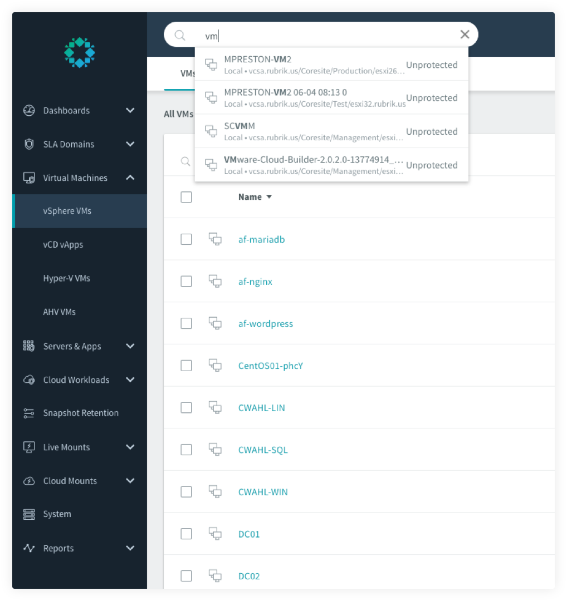This screenshot has height=601, width=567.
Task: Click the Dashboards gauge icon
Action: pyautogui.click(x=29, y=110)
